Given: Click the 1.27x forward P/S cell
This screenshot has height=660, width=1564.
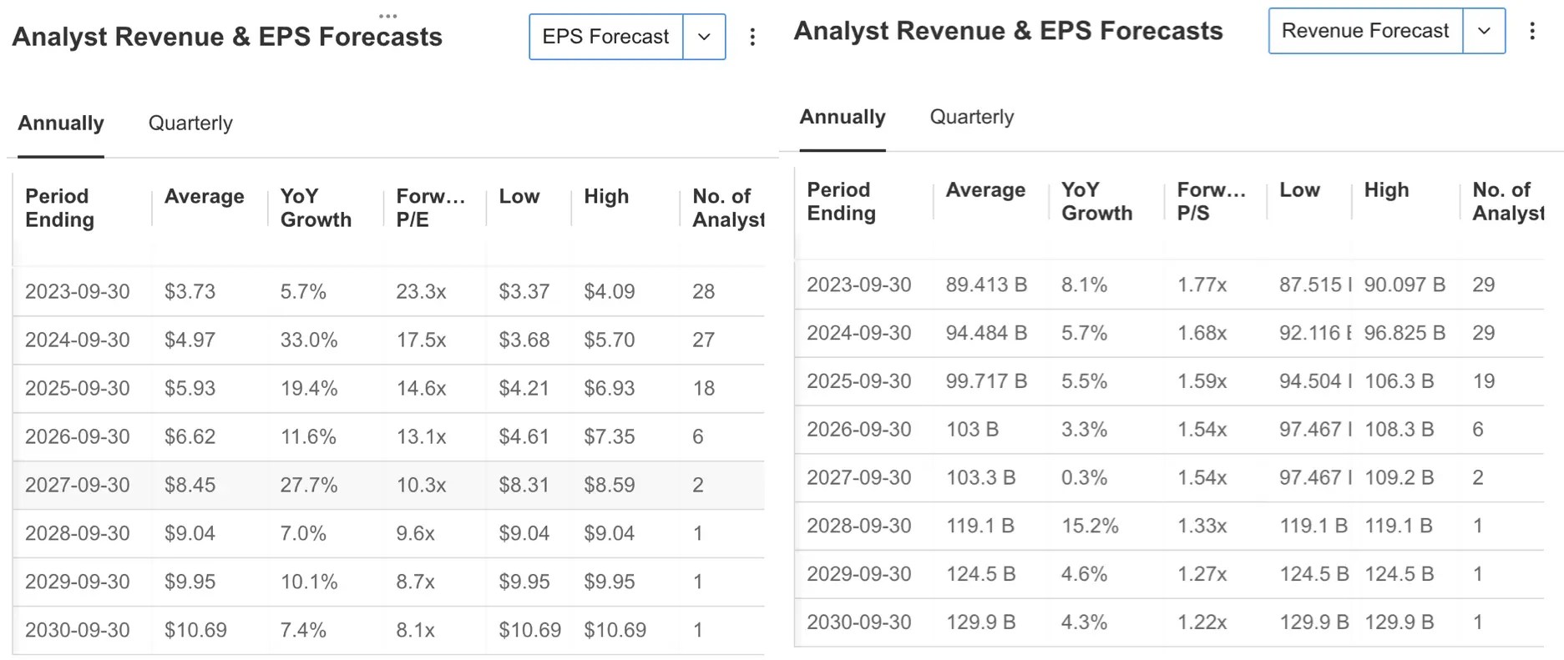Looking at the screenshot, I should (x=1202, y=575).
